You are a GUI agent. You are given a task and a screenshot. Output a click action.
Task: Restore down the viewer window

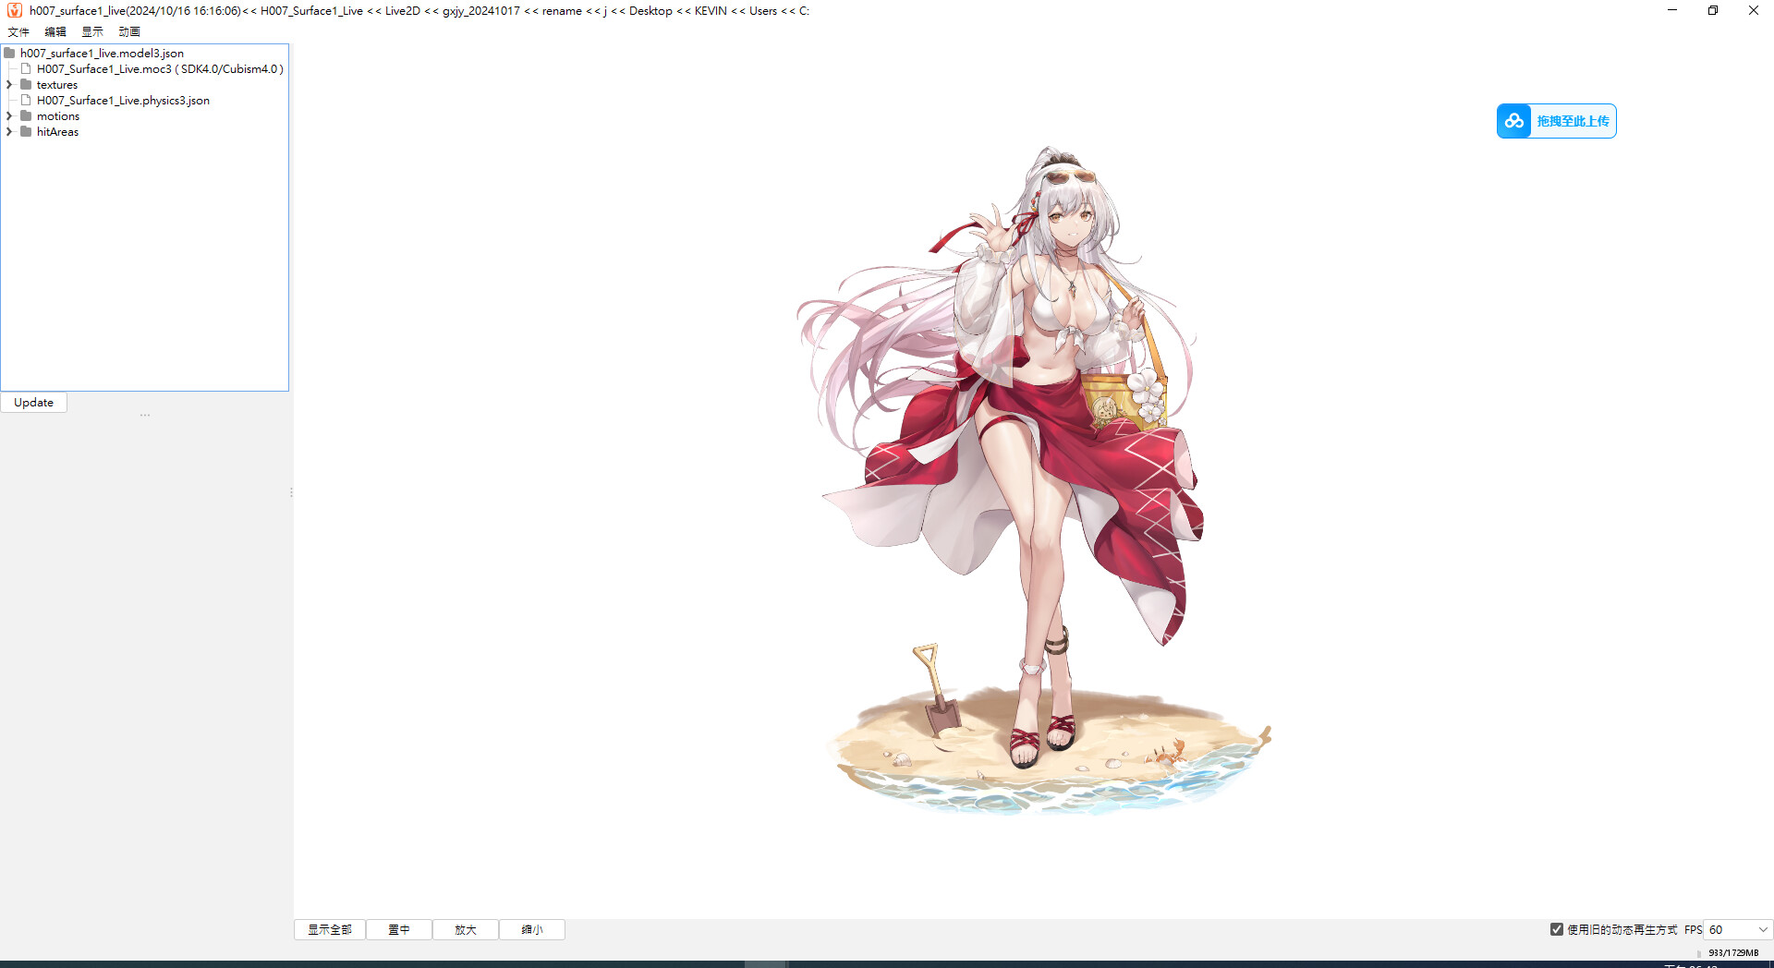(1713, 10)
